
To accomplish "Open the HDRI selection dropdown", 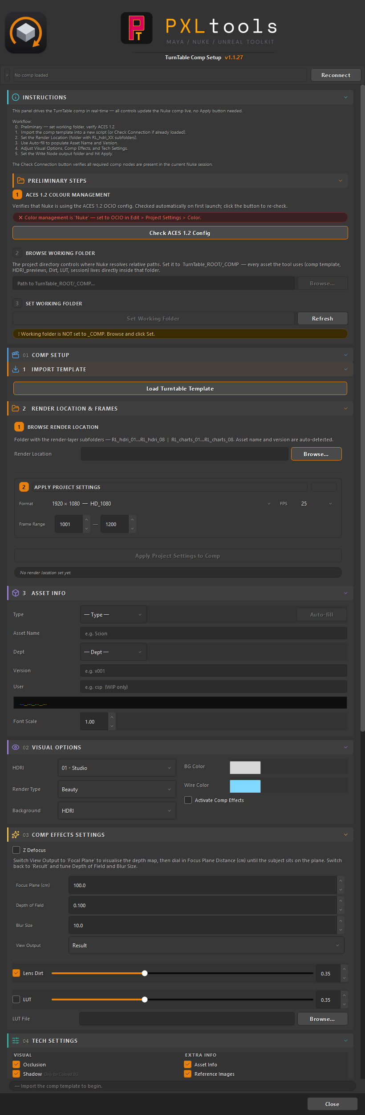I will (x=117, y=768).
